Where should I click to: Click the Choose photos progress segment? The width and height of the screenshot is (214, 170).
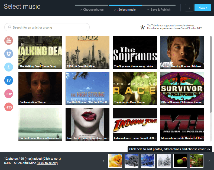pyautogui.click(x=92, y=5)
